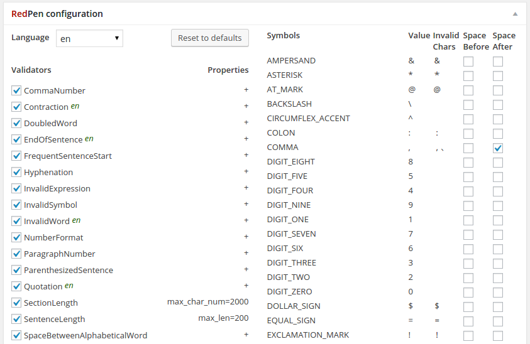The width and height of the screenshot is (530, 344).
Task: Collapse the RedPen configuration panel arrow
Action: pyautogui.click(x=515, y=14)
